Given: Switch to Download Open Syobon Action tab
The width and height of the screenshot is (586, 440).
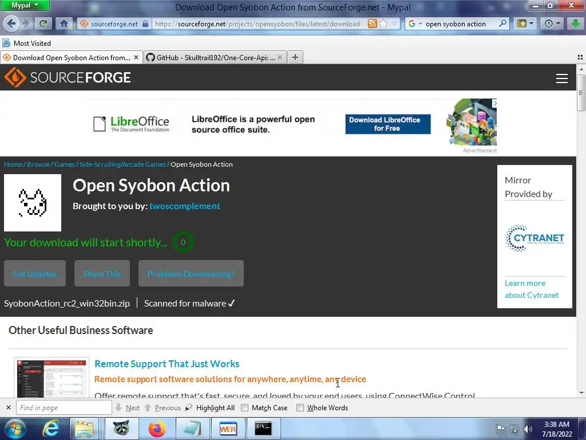Looking at the screenshot, I should coord(71,58).
